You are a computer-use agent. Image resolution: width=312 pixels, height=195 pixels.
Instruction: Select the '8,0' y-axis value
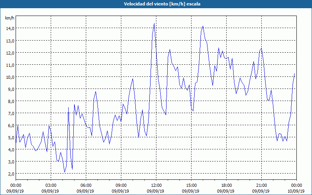[x=11, y=101]
